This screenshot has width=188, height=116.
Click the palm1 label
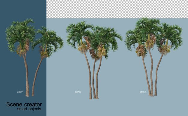tap(20, 92)
